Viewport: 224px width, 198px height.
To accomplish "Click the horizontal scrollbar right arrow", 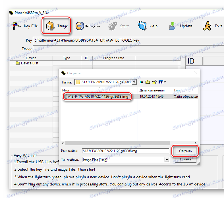I will pos(196,143).
